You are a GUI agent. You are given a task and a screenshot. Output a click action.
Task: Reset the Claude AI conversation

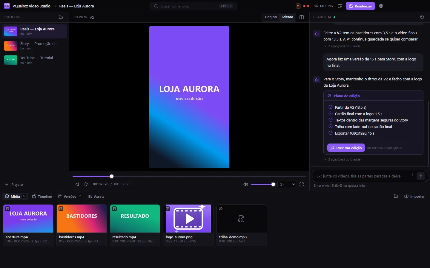(422, 17)
